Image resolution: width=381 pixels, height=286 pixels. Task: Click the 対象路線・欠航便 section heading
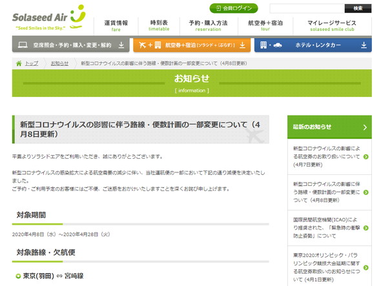tap(46, 252)
